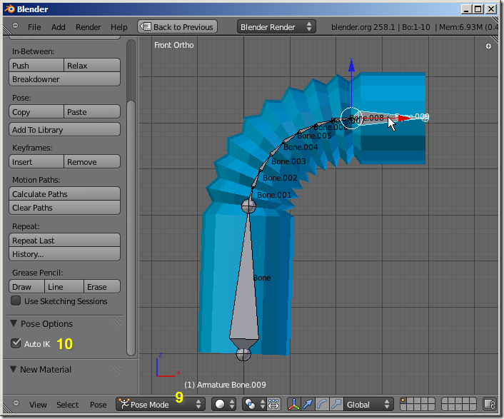Disable the Auto IK checkbox
This screenshot has width=504, height=419.
pos(16,344)
